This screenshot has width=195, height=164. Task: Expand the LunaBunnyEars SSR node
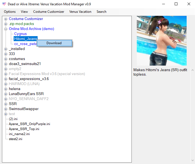(6, 94)
